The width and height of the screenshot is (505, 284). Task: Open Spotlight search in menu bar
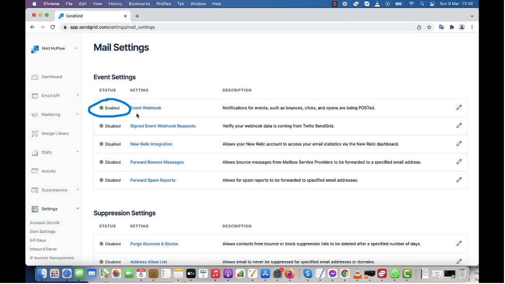(x=422, y=4)
